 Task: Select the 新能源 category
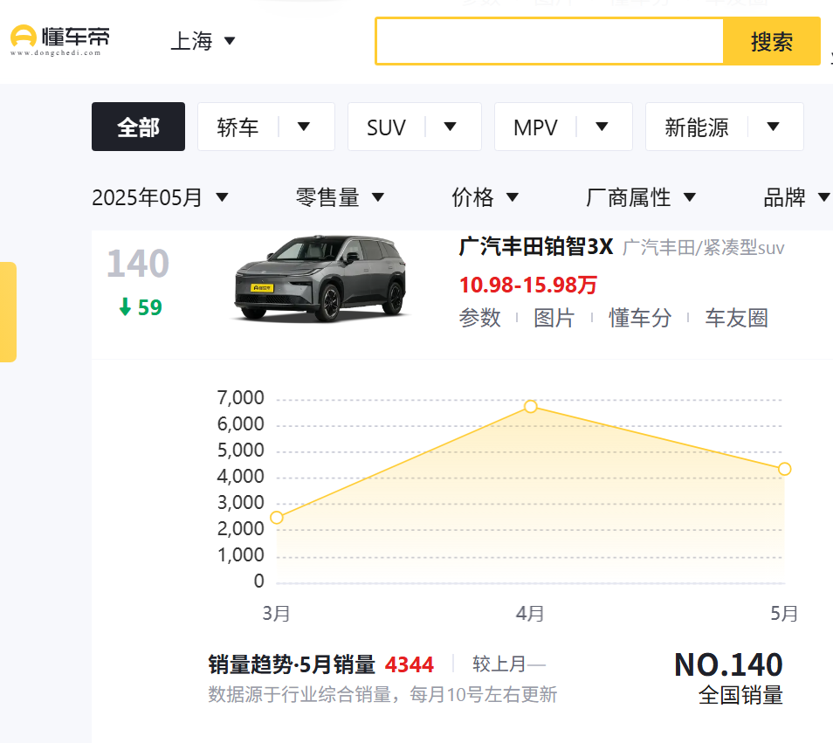click(x=697, y=127)
